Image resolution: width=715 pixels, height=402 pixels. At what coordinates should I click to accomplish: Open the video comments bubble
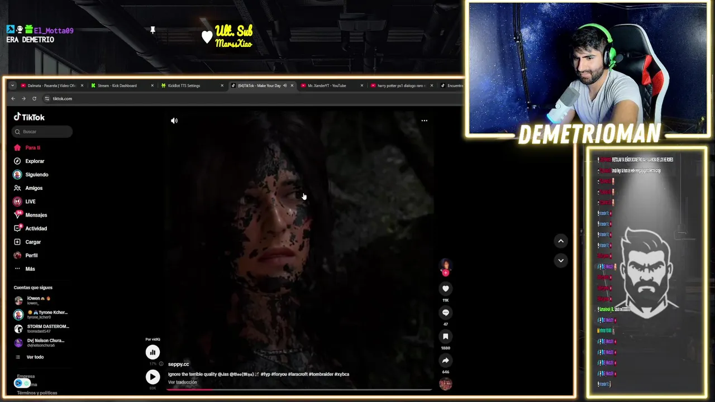point(445,313)
